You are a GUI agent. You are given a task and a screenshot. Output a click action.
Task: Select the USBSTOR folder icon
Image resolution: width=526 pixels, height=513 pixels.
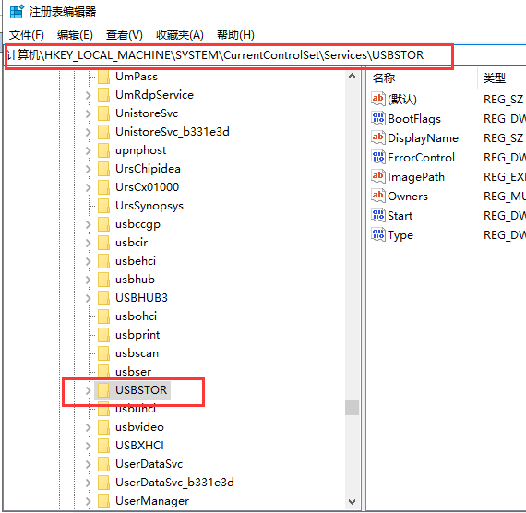(103, 390)
